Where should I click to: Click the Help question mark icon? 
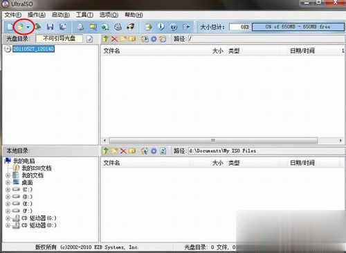(174, 27)
